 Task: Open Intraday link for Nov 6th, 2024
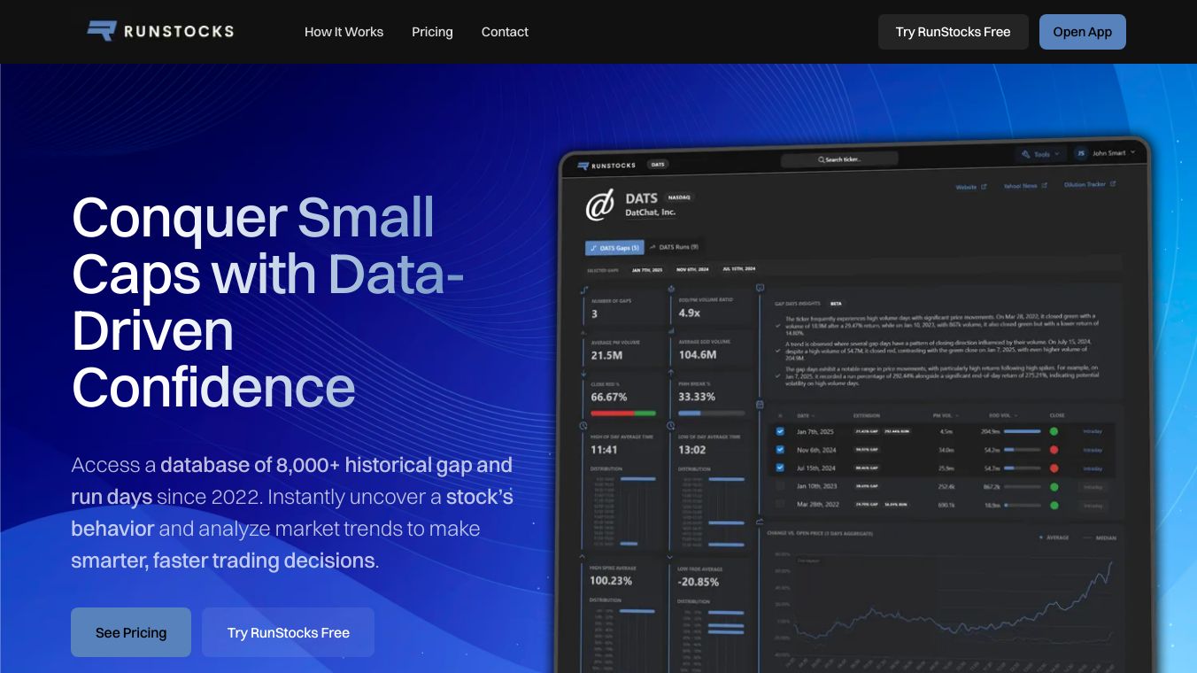click(x=1093, y=450)
